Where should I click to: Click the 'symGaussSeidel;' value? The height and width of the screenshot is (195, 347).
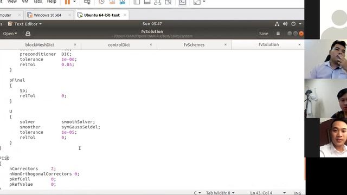[x=81, y=127]
